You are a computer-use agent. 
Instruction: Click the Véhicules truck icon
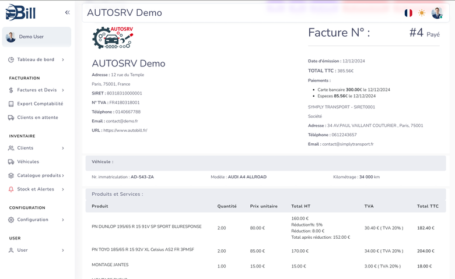point(11,162)
